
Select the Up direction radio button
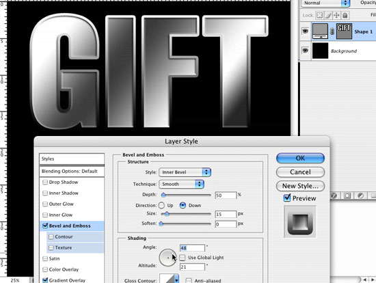coord(161,205)
